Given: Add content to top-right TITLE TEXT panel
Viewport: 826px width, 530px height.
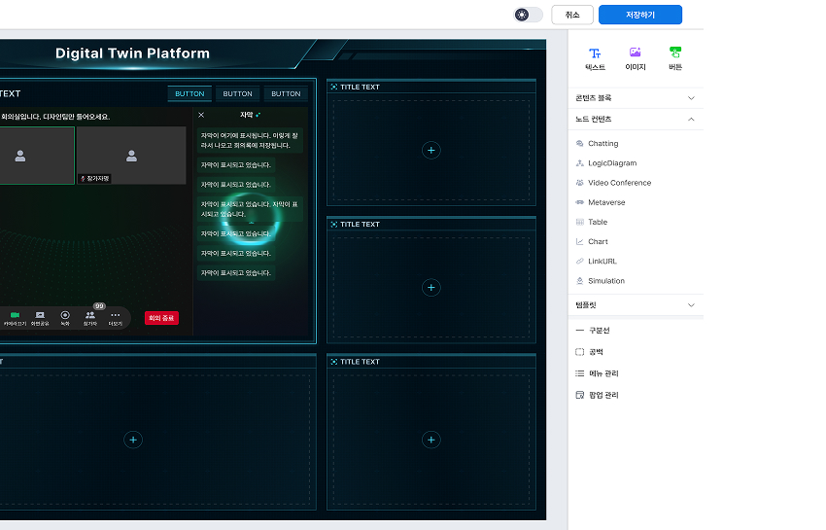Looking at the screenshot, I should [431, 150].
